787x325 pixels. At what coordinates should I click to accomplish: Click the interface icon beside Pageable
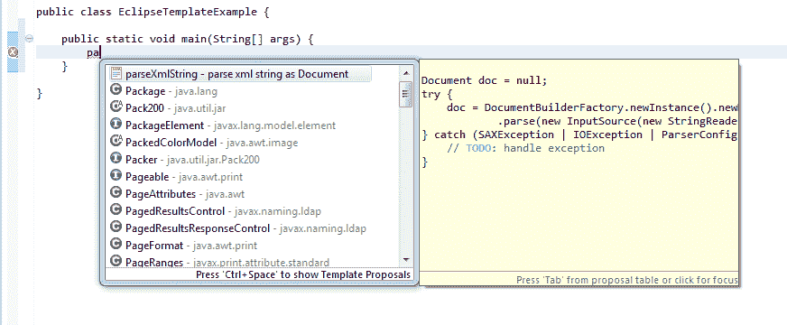coord(116,176)
